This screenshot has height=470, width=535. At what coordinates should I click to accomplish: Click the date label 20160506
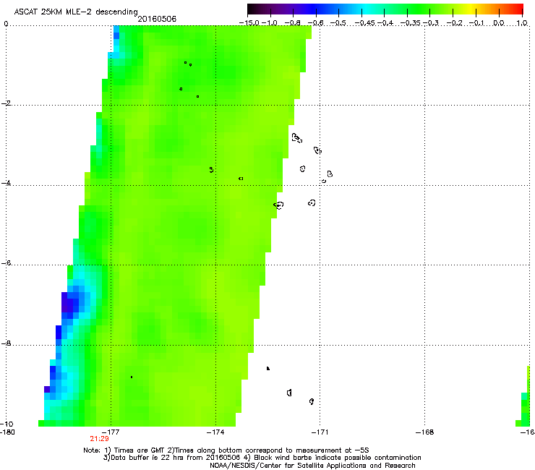[157, 19]
